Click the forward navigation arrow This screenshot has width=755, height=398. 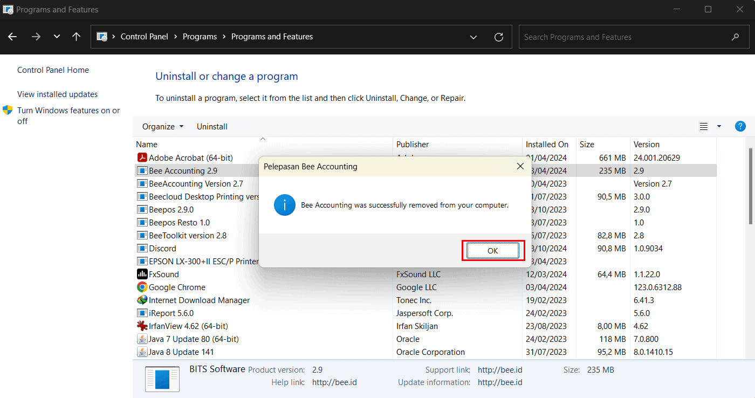(x=36, y=37)
